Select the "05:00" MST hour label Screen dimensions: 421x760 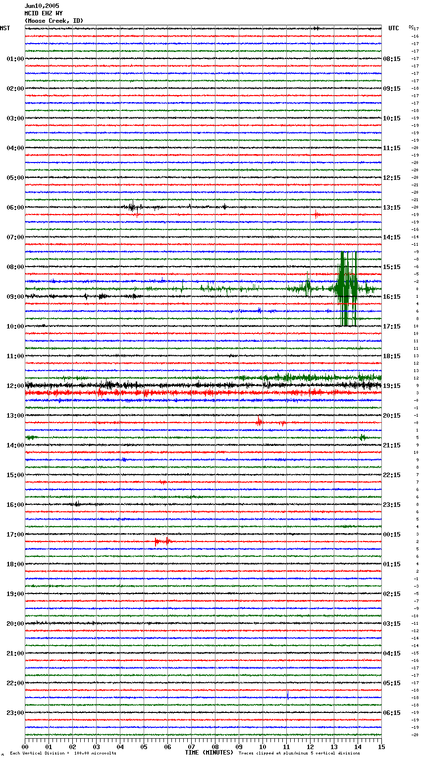click(15, 178)
